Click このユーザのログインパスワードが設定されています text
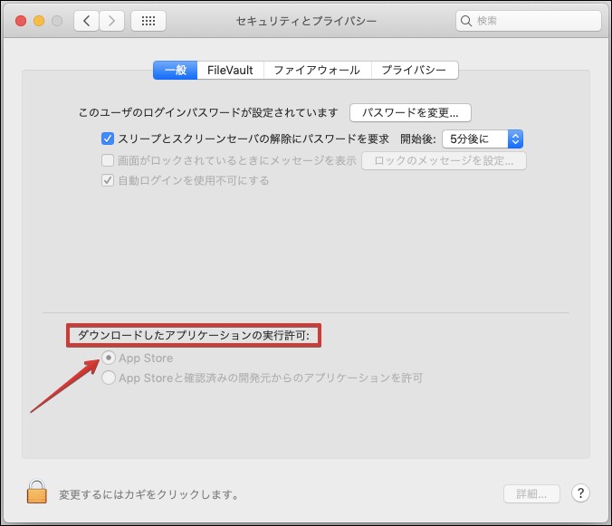This screenshot has width=612, height=526. (208, 113)
